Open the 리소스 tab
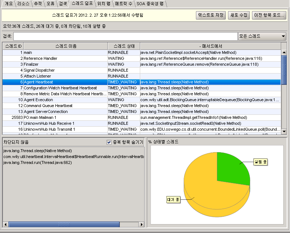Viewport: 290px width, 233px height. tap(23, 4)
